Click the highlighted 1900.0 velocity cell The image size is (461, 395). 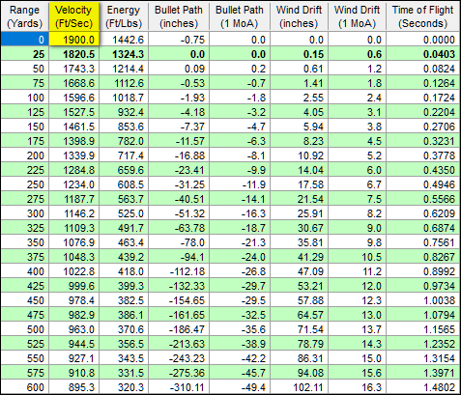pyautogui.click(x=74, y=40)
